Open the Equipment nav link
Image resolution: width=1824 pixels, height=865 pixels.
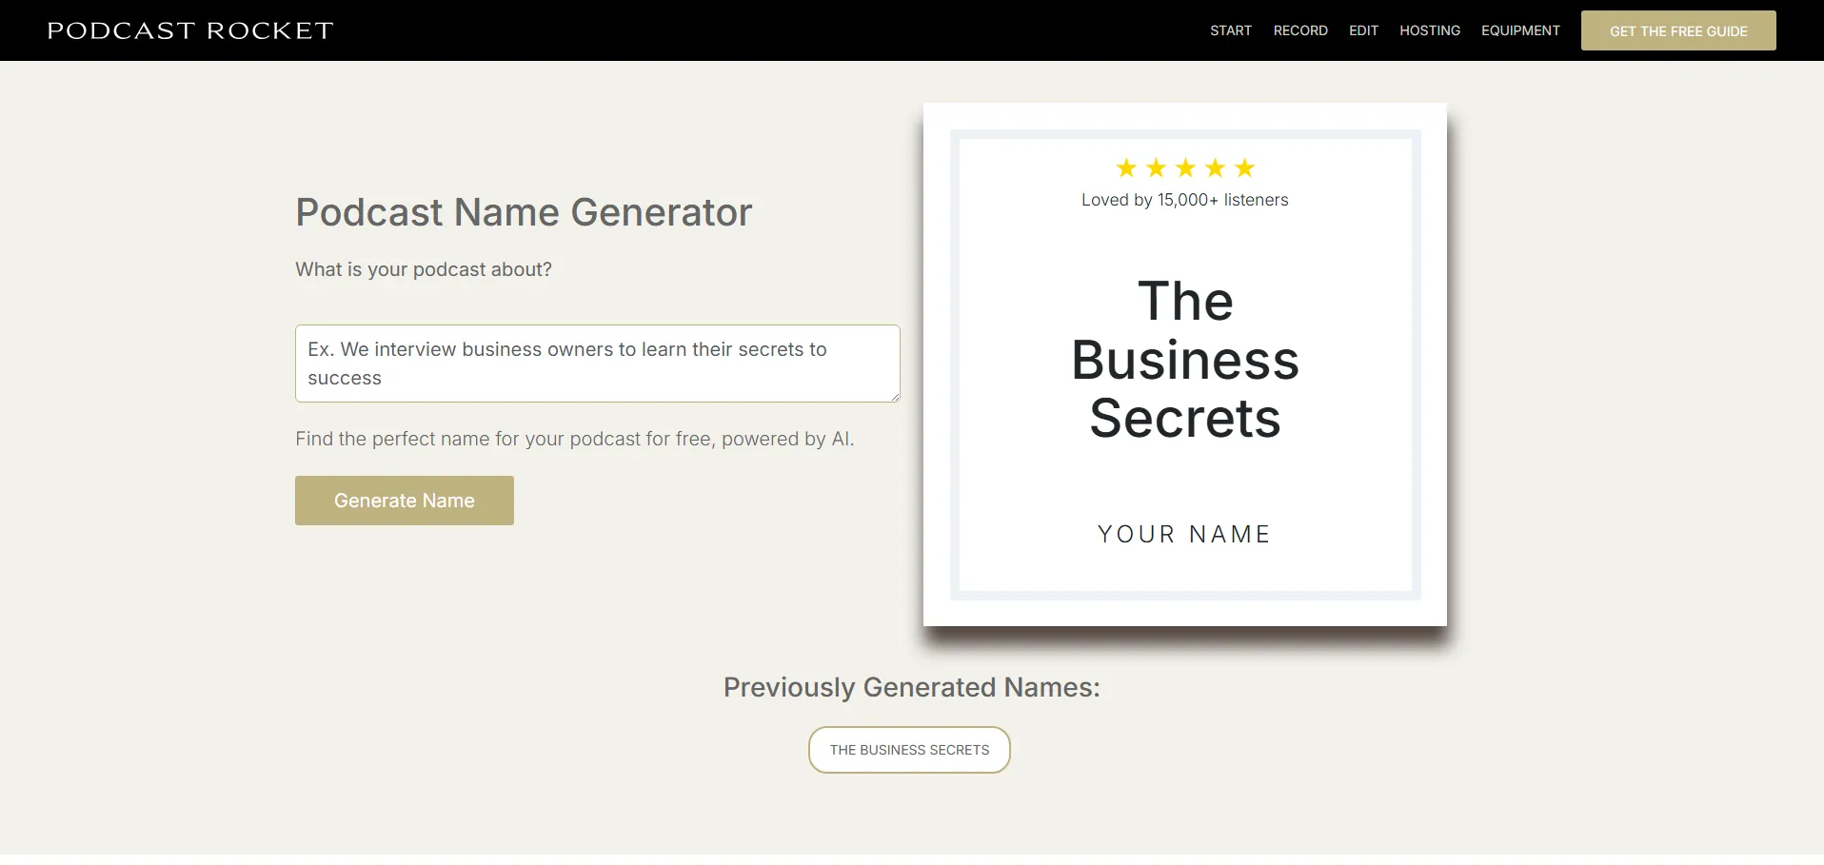tap(1520, 30)
